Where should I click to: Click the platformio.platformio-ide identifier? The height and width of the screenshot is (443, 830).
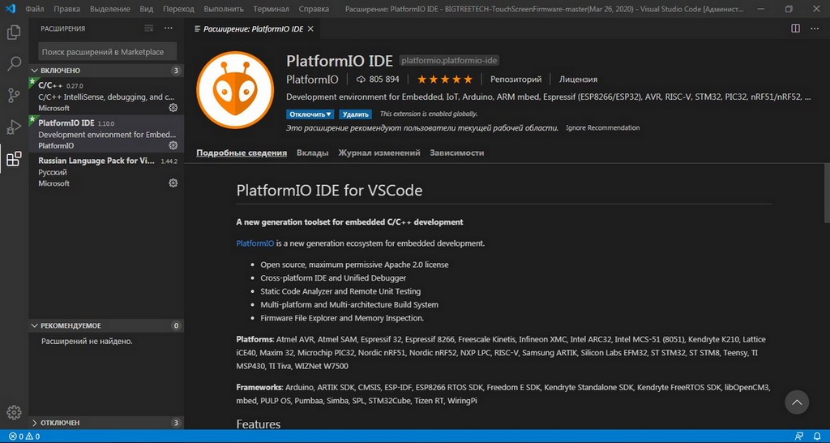tap(449, 61)
